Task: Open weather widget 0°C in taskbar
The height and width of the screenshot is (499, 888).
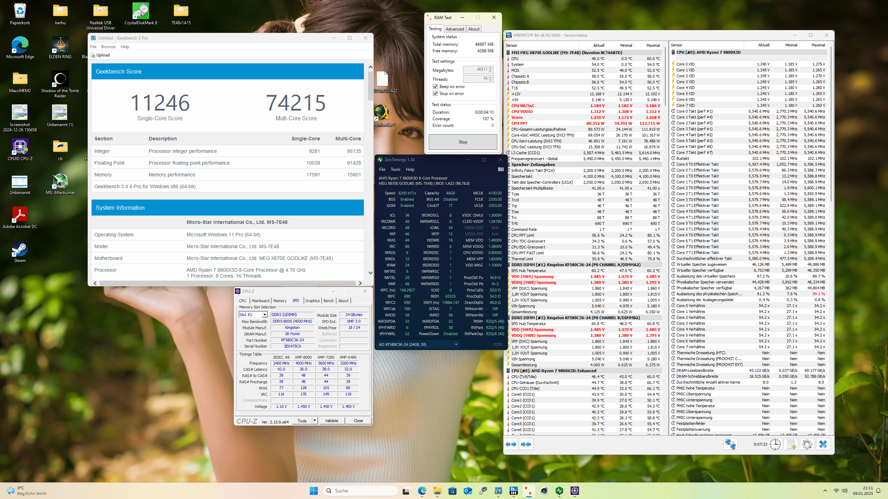Action: pyautogui.click(x=26, y=491)
